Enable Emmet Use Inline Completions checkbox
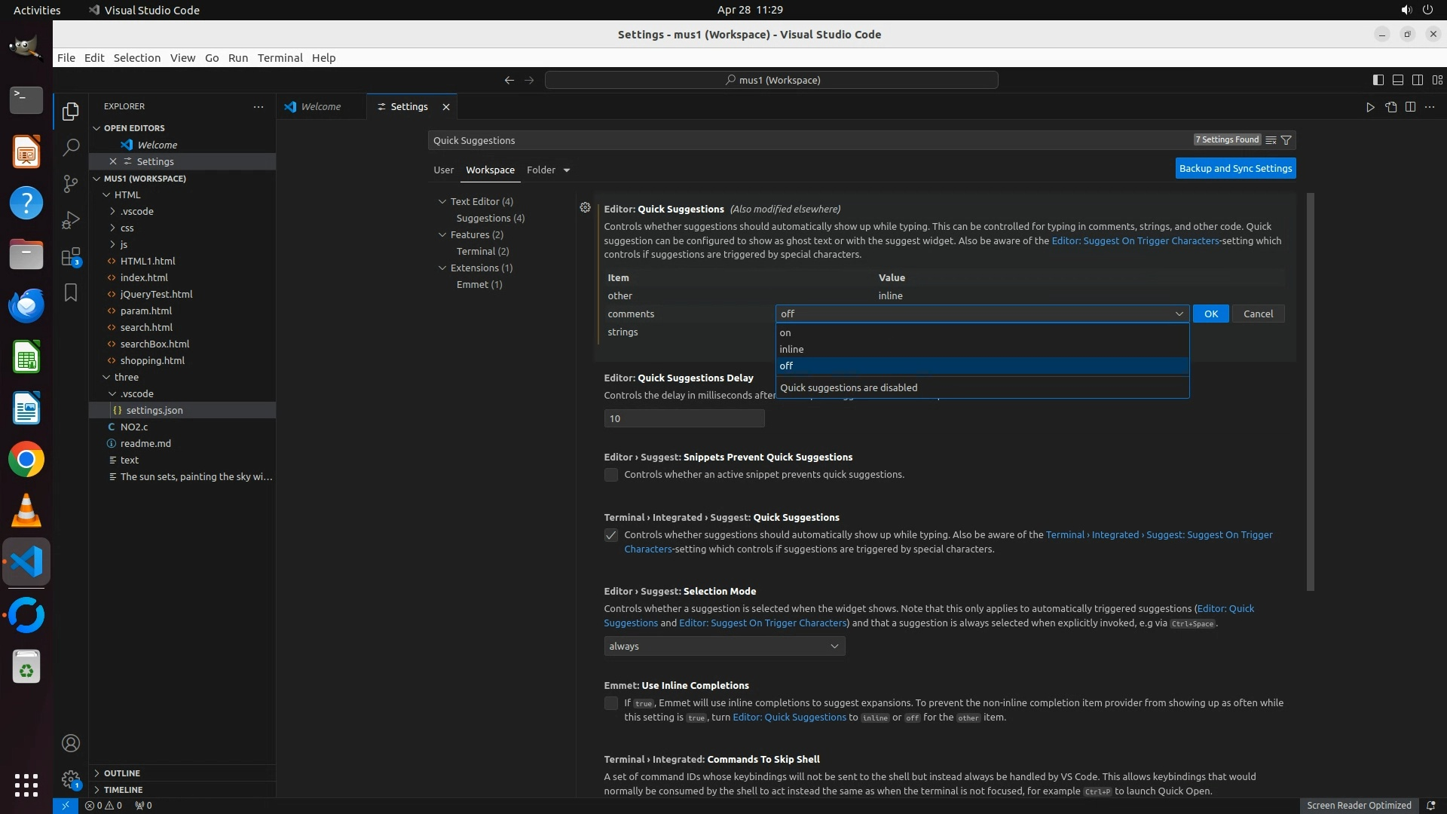This screenshot has height=814, width=1447. coord(611,703)
